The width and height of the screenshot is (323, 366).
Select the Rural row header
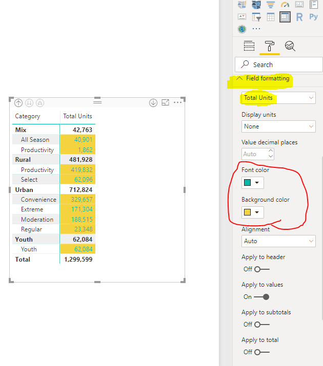click(23, 160)
